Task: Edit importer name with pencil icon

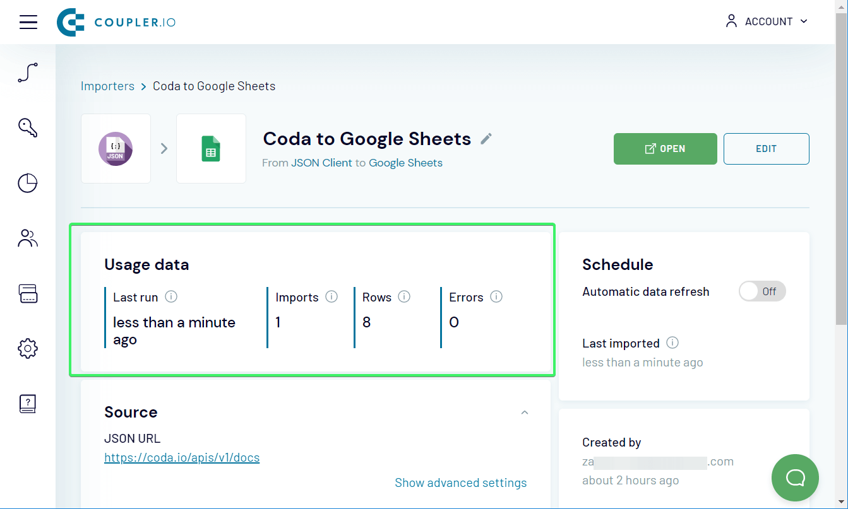Action: point(486,139)
